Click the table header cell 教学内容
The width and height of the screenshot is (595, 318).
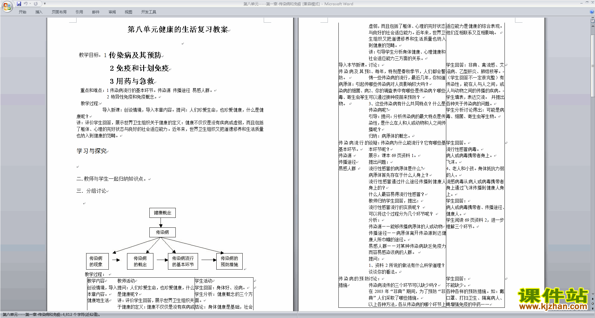tap(96, 281)
